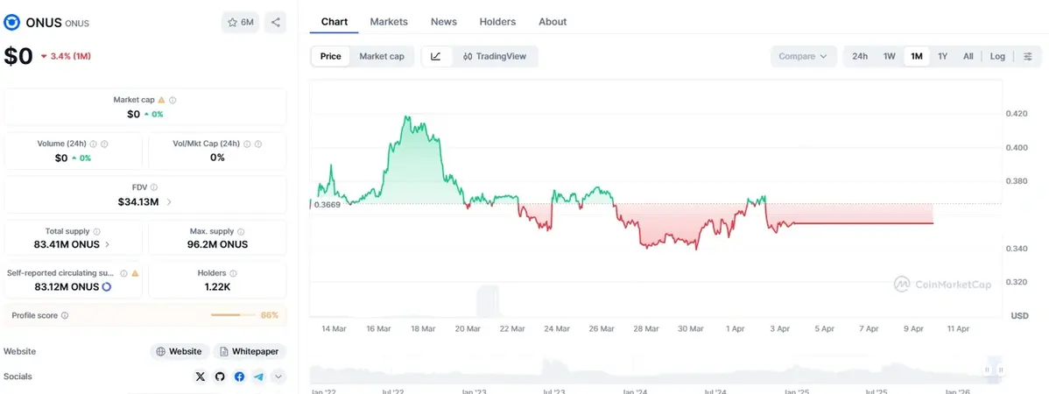This screenshot has width=1049, height=394.
Task: Click the chart timeline range slider handle
Action: click(x=988, y=369)
